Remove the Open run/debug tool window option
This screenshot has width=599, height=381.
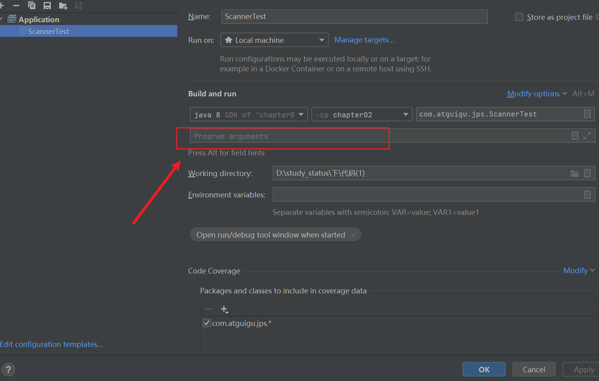353,235
